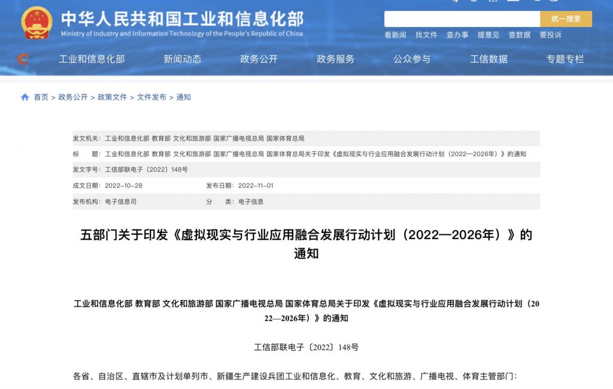This screenshot has height=389, width=613.
Task: Click the 成文日期 value 2022-10-28
Action: pyautogui.click(x=123, y=186)
